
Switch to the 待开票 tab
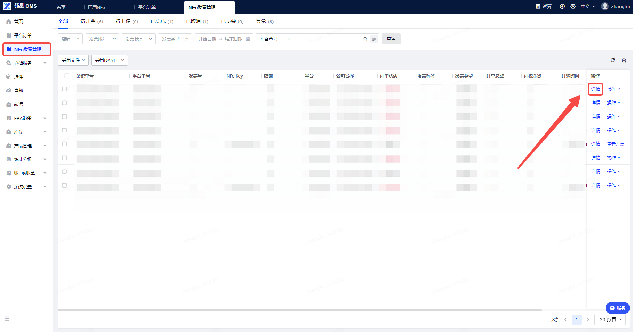tap(92, 21)
